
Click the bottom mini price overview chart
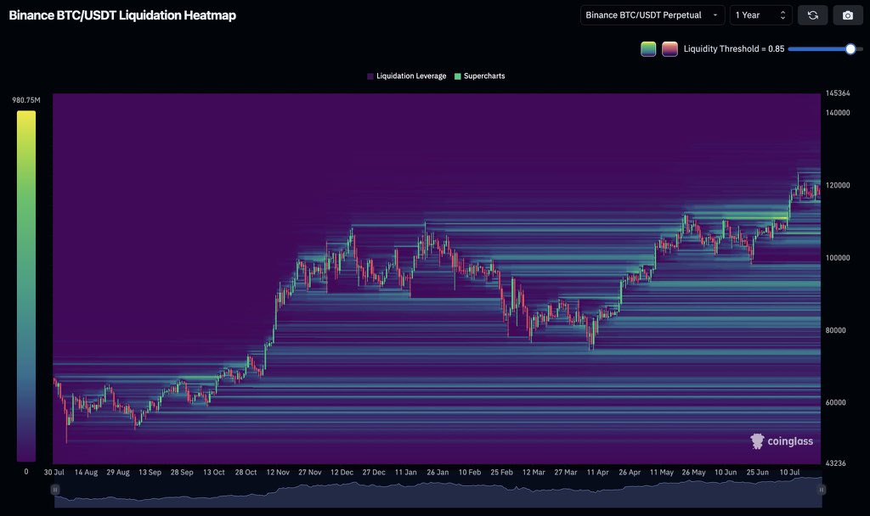click(438, 491)
